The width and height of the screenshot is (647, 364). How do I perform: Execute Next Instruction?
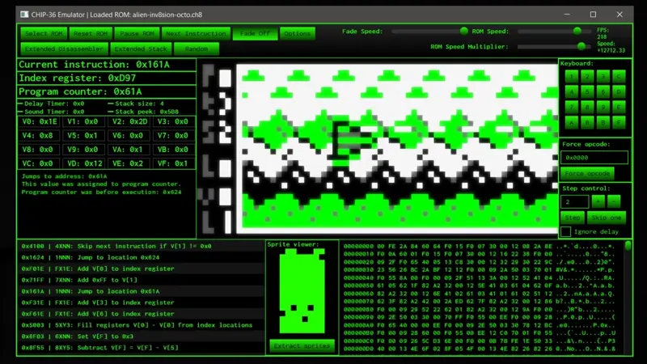pyautogui.click(x=196, y=33)
